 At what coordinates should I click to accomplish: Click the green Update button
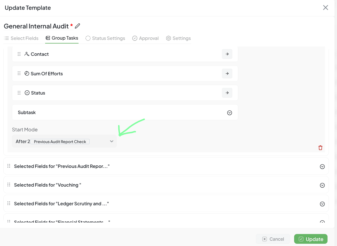pyautogui.click(x=311, y=239)
